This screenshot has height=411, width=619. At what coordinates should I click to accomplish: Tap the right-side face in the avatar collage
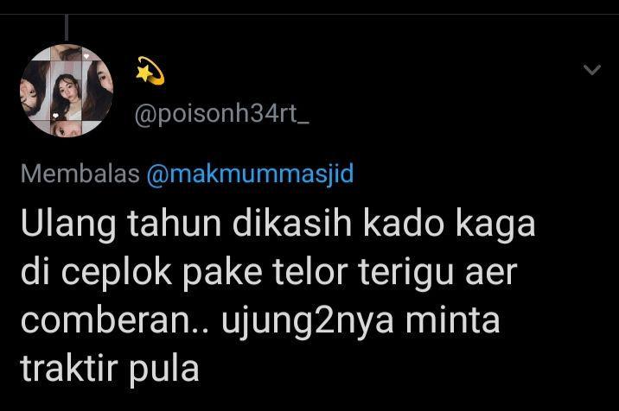pyautogui.click(x=98, y=90)
